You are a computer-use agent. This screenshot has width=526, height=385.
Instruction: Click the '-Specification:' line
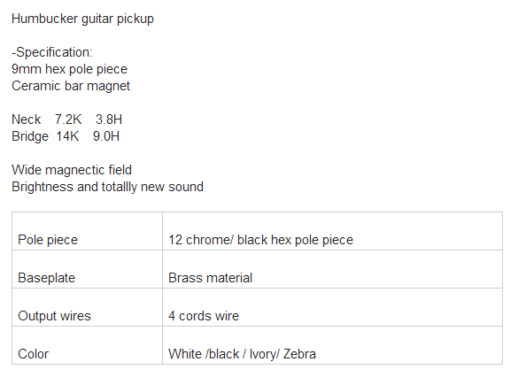click(x=52, y=52)
